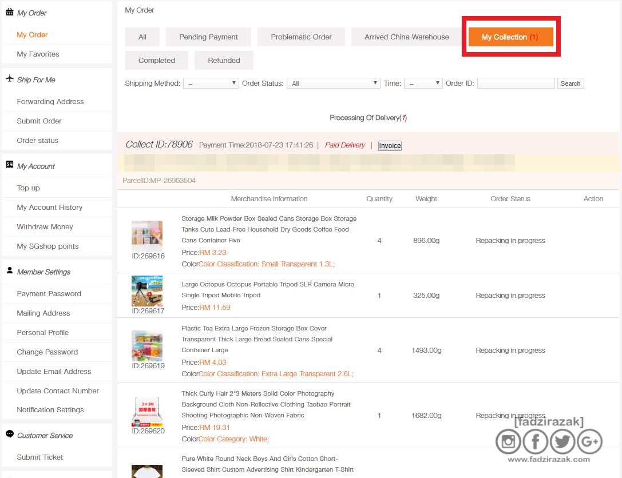Image resolution: width=622 pixels, height=478 pixels.
Task: Open My Order in the sidebar
Action: pos(32,35)
